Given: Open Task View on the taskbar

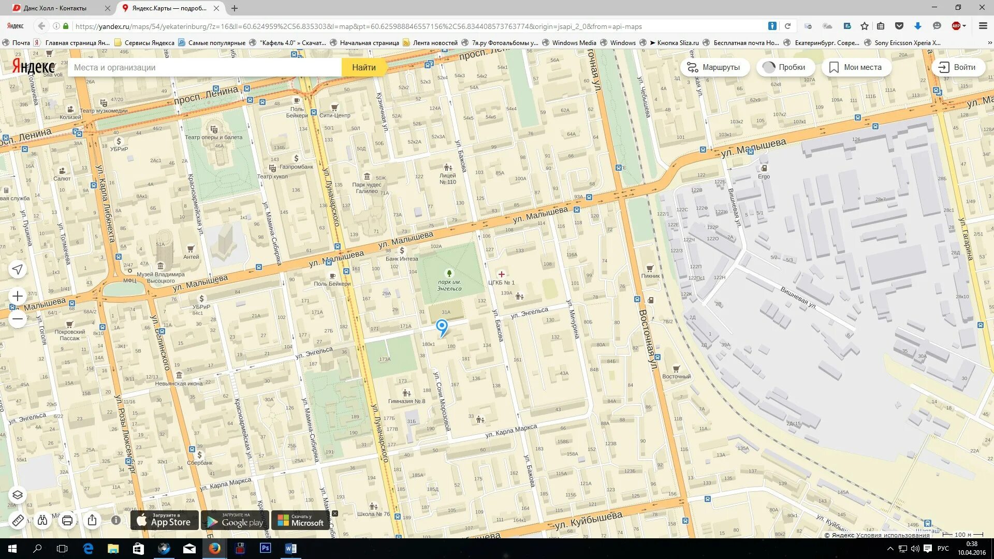Looking at the screenshot, I should point(62,549).
